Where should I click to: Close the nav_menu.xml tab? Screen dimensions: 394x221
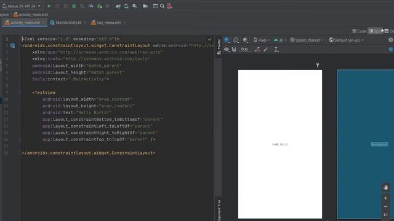tap(124, 23)
